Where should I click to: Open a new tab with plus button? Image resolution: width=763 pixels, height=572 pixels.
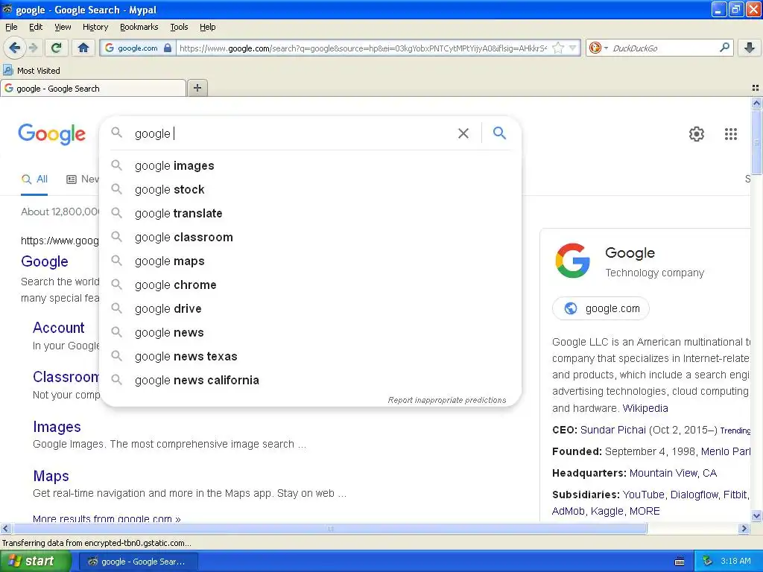pos(197,88)
